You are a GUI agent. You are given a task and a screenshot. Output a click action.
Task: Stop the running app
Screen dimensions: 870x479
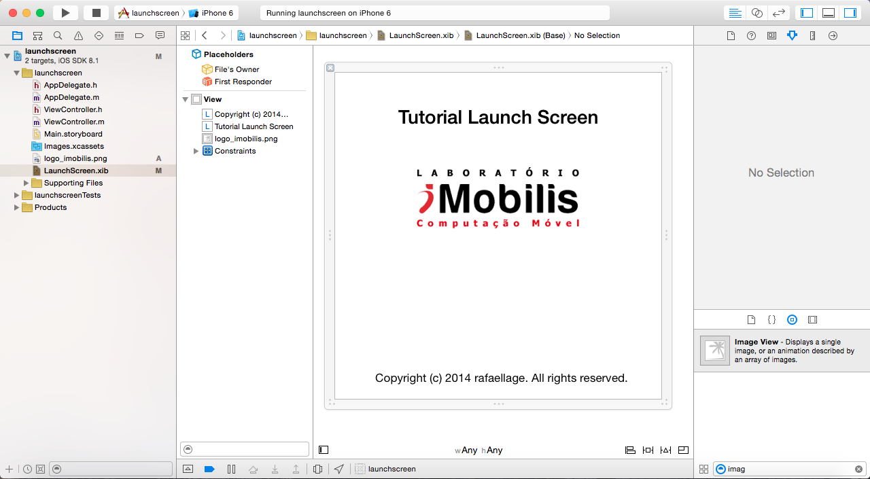[x=96, y=13]
